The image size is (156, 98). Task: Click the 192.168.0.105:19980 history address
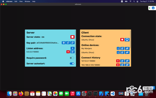click(x=91, y=65)
